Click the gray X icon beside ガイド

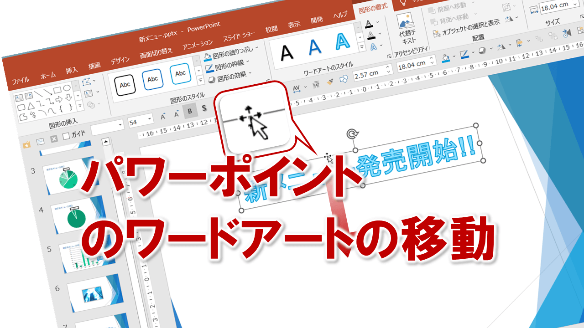pos(54,138)
